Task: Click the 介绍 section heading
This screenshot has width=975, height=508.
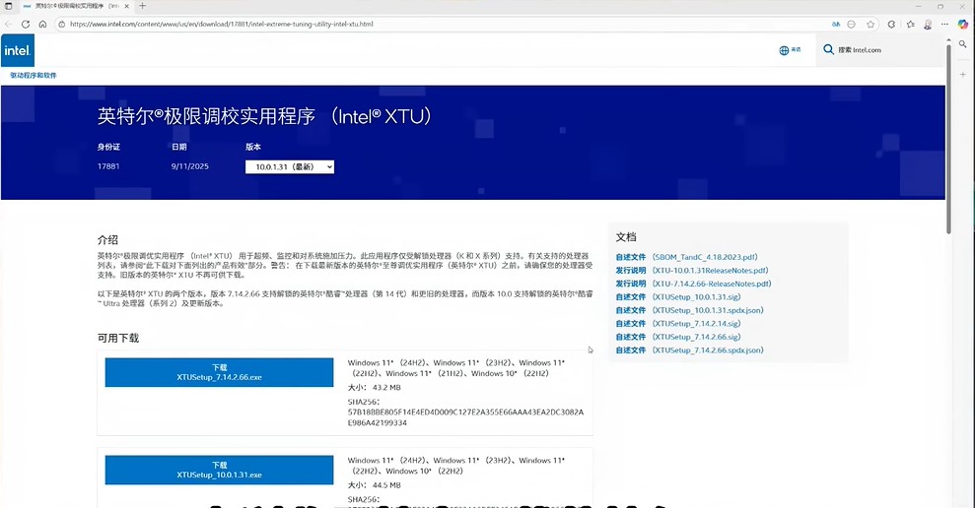Action: [x=107, y=239]
